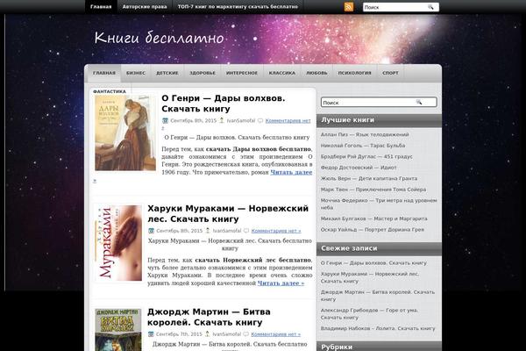526x351 pixels.
Task: Open recent post Владимир Набоков – Лолита
Action: [x=378, y=328]
